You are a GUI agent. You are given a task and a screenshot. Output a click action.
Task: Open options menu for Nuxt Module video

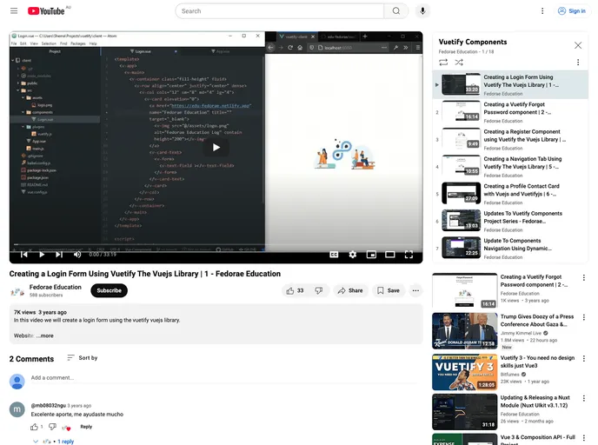pos(584,398)
